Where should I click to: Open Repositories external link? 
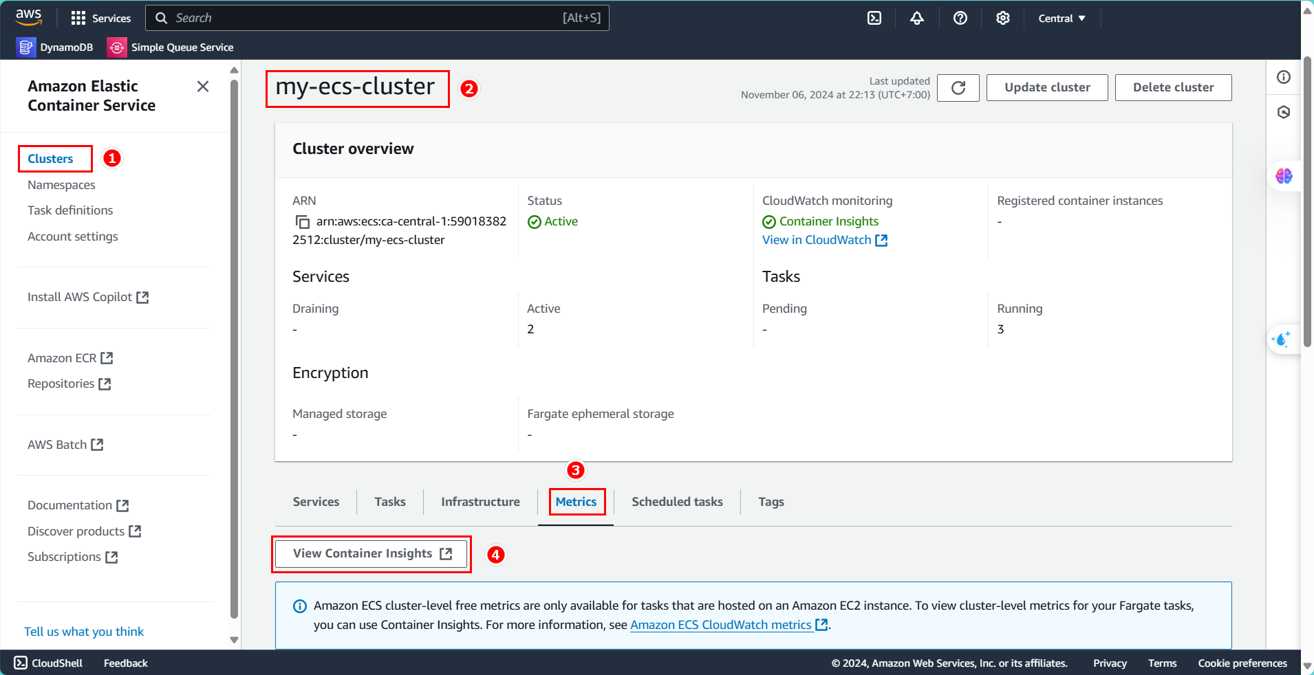tap(69, 384)
